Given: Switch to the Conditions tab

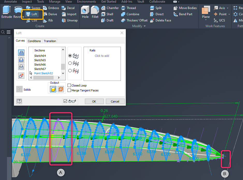Looking at the screenshot, I should (x=34, y=41).
